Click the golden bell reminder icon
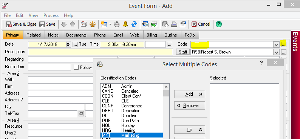The height and width of the screenshot is (139, 300). coord(125,24)
